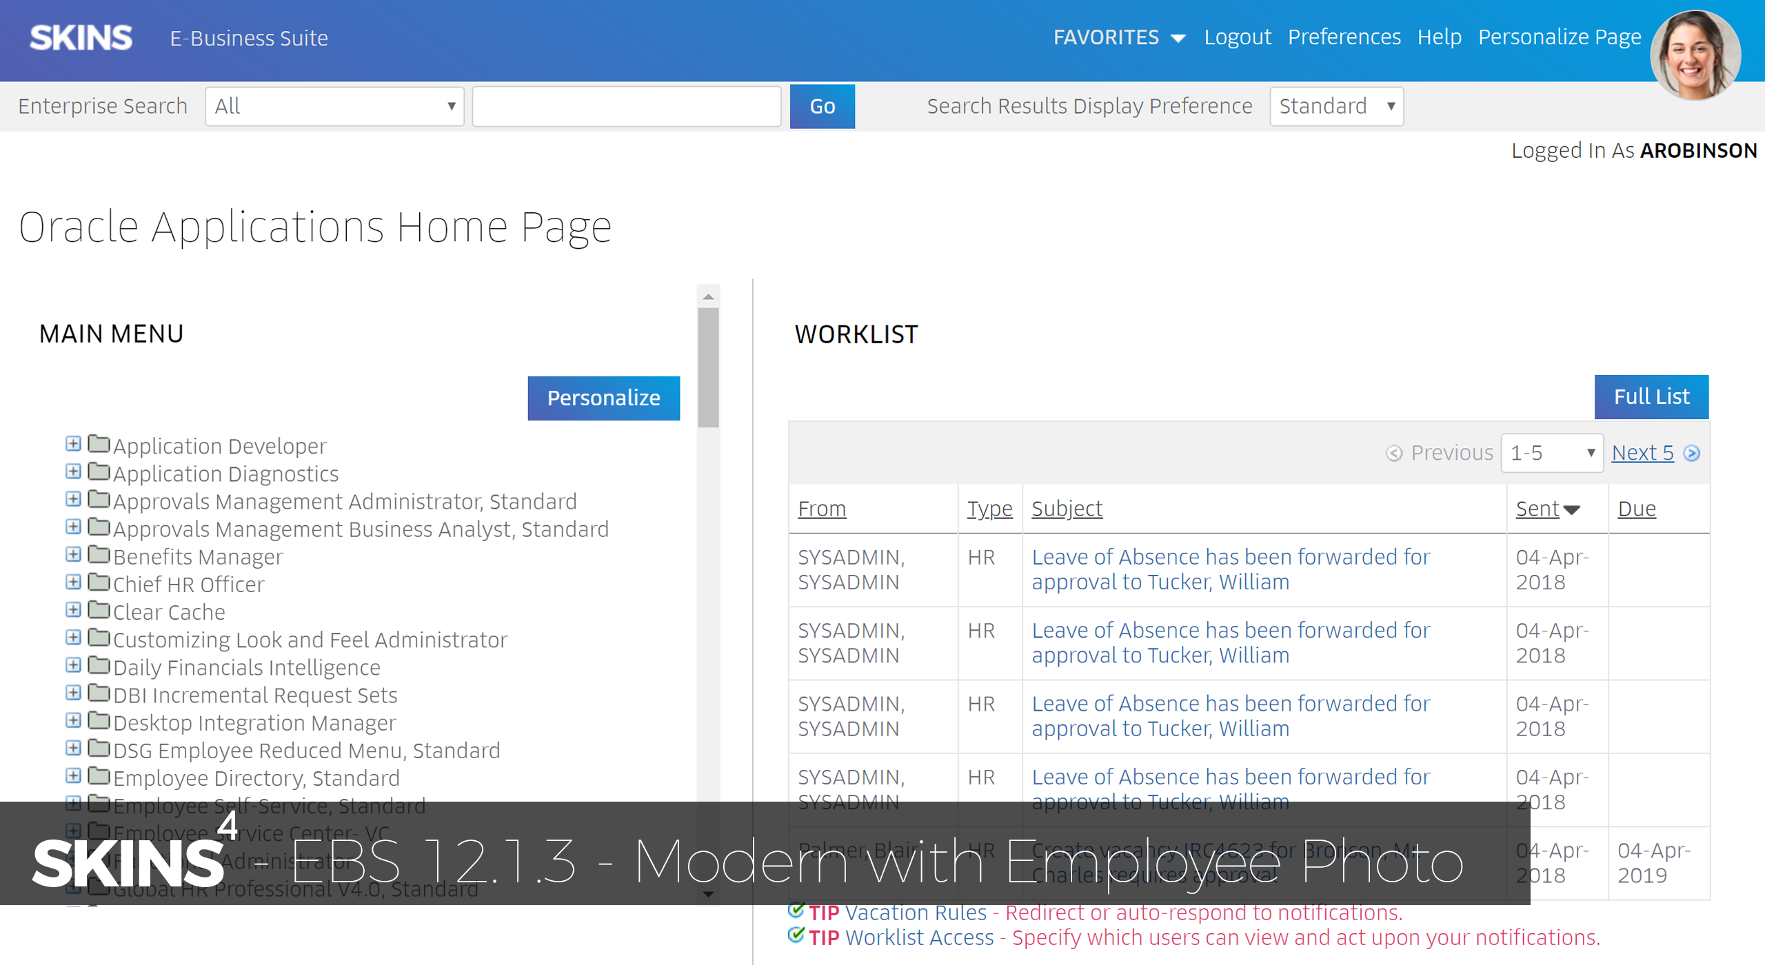Screen dimensions: 1765x965
Task: Expand the Chief HR Officer node
Action: pyautogui.click(x=73, y=582)
